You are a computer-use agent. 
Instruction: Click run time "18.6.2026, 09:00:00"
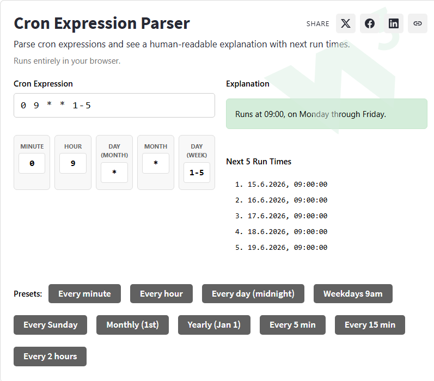(288, 231)
